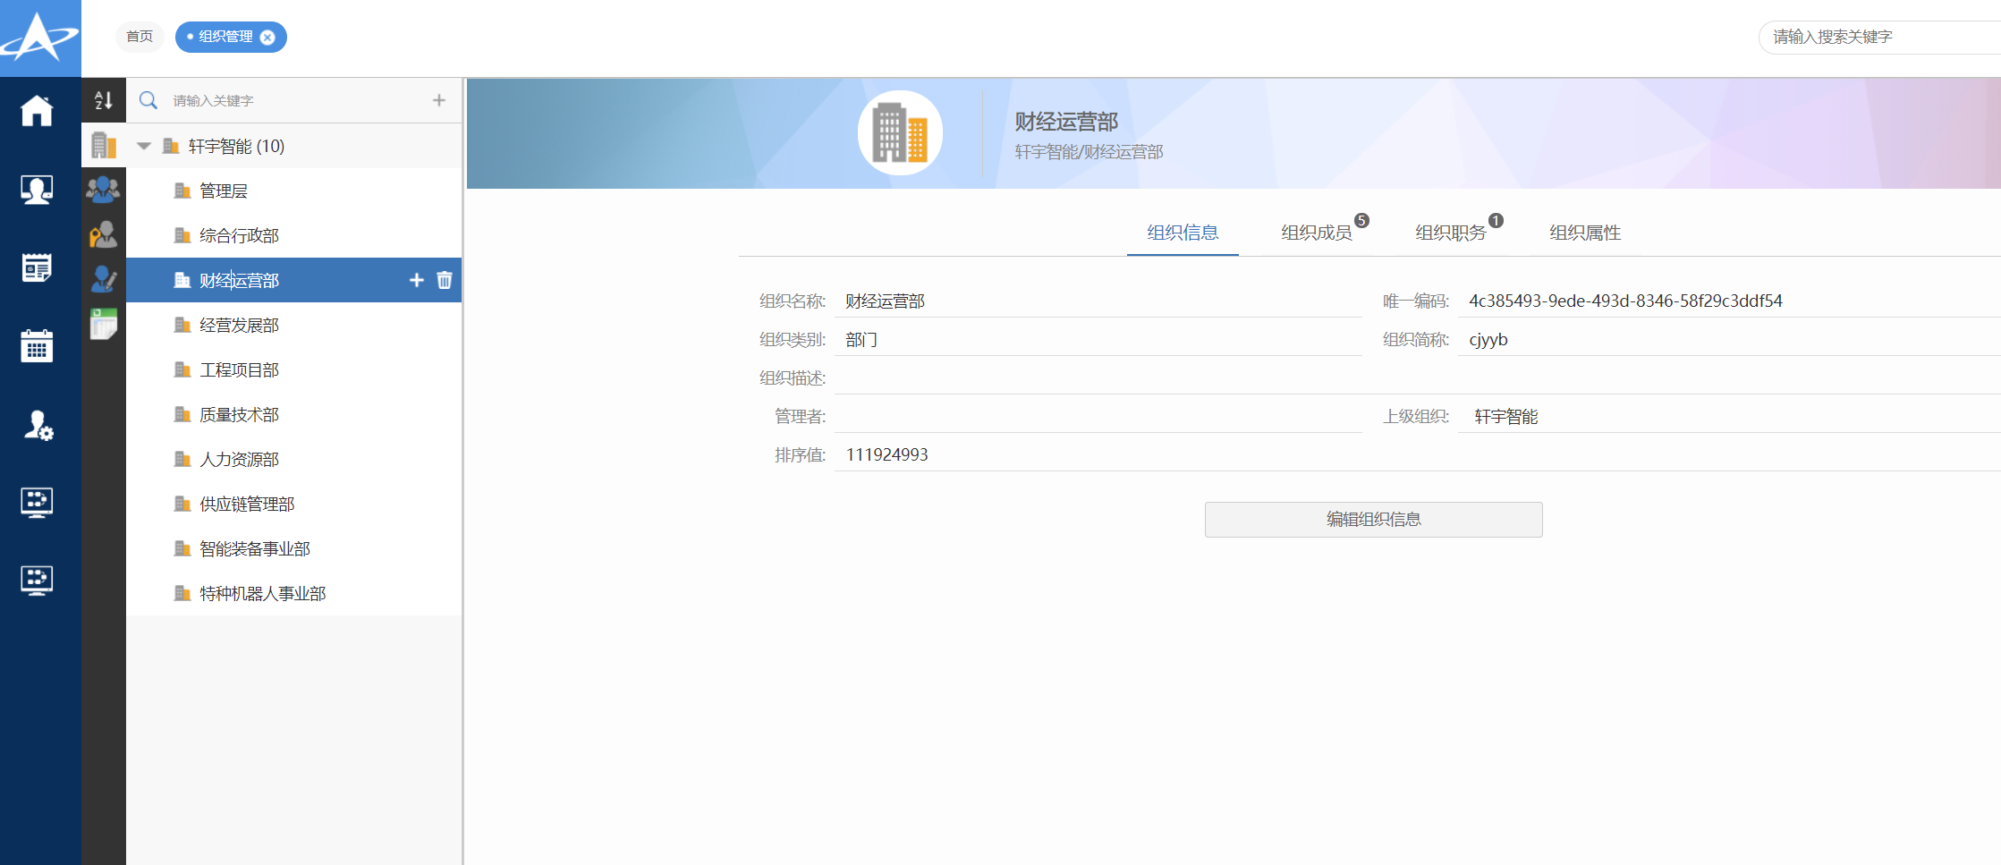The width and height of the screenshot is (2001, 865).
Task: Select the 组织管理 tab
Action: 225,37
